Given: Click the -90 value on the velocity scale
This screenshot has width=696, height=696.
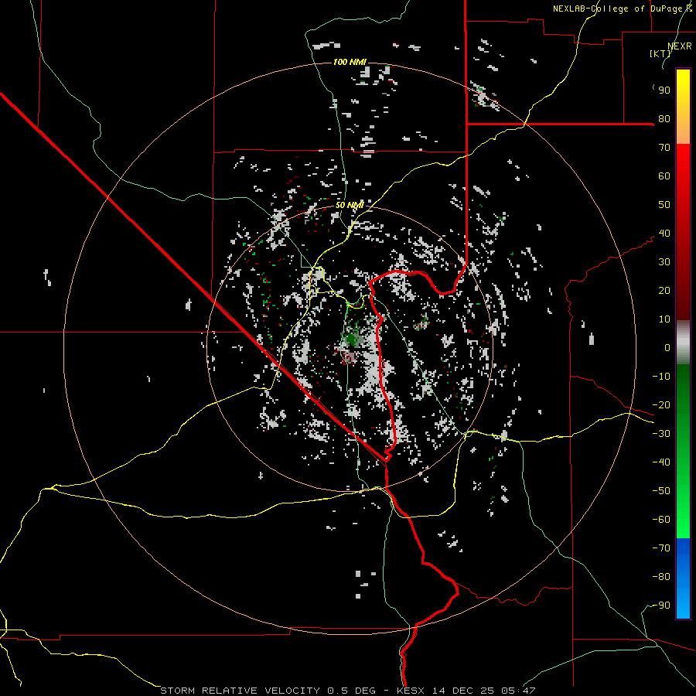Looking at the screenshot, I should [x=661, y=606].
